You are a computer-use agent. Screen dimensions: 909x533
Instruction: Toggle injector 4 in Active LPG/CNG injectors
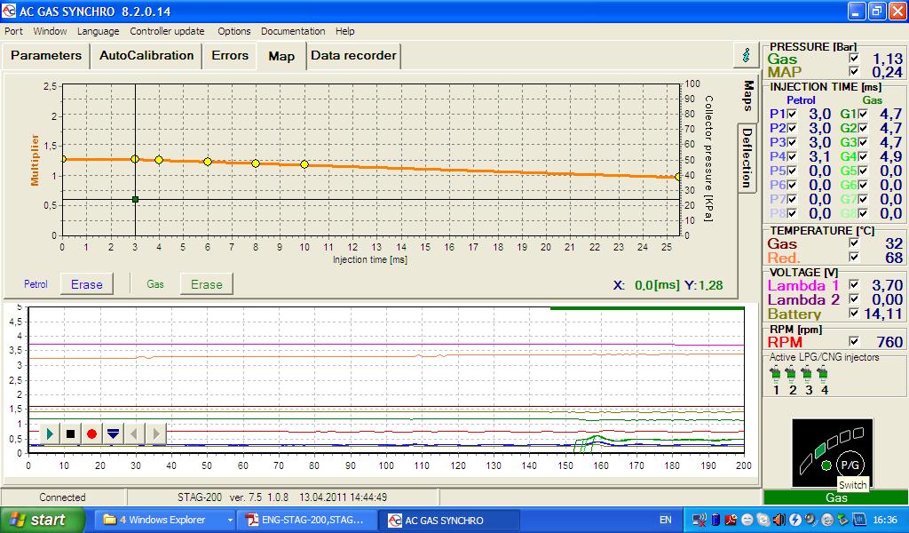pos(823,375)
